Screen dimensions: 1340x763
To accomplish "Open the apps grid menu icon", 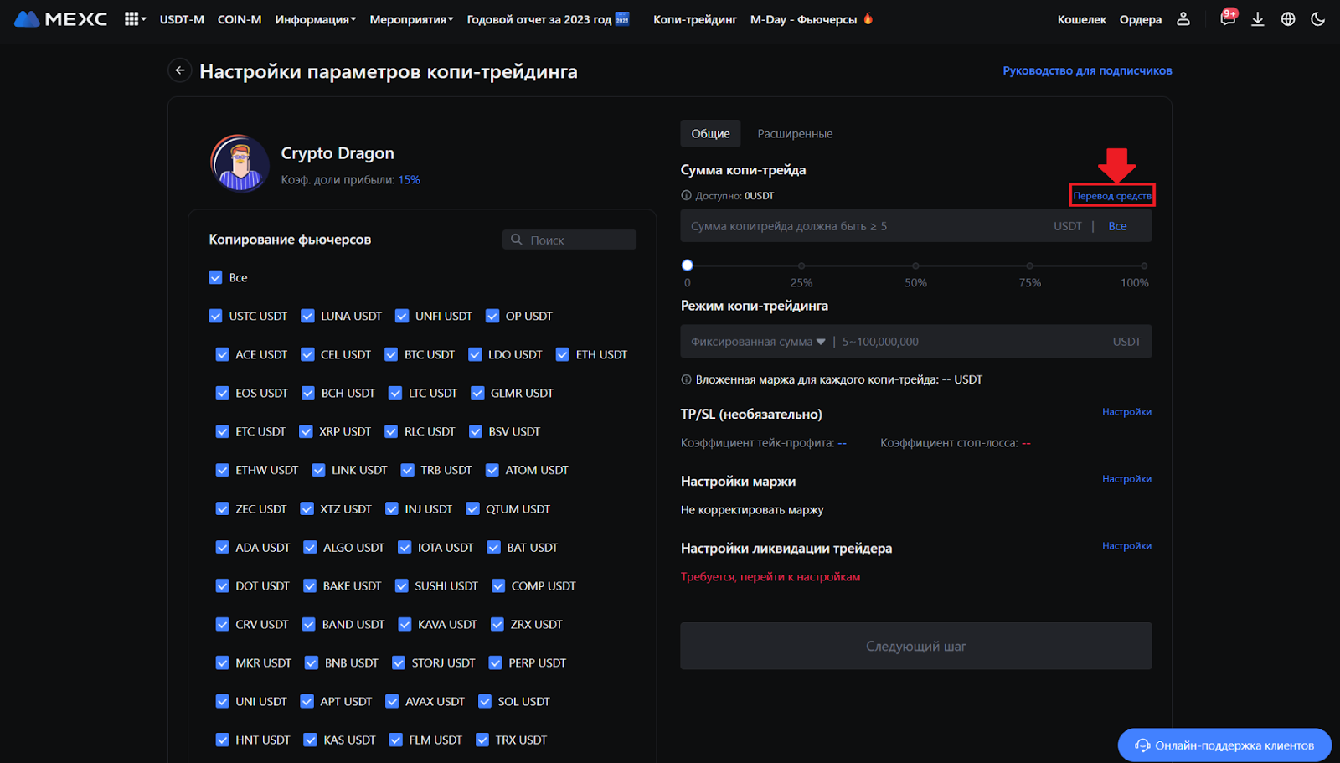I will pyautogui.click(x=132, y=18).
